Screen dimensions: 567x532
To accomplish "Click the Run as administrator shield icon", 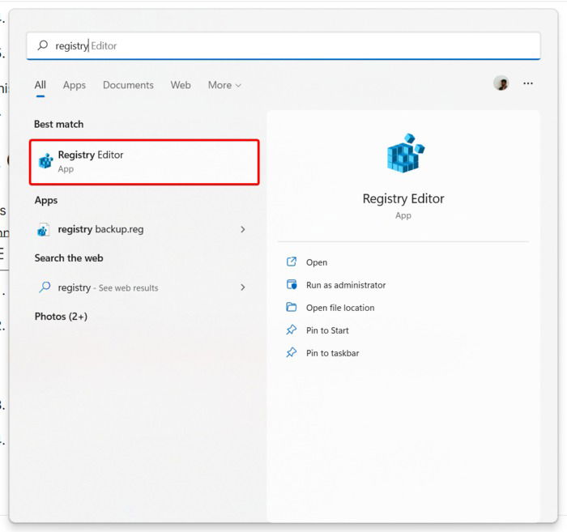I will pyautogui.click(x=292, y=285).
